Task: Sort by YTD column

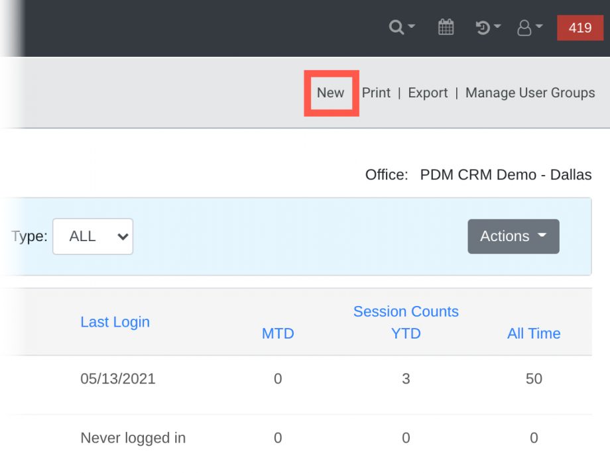Action: (406, 333)
